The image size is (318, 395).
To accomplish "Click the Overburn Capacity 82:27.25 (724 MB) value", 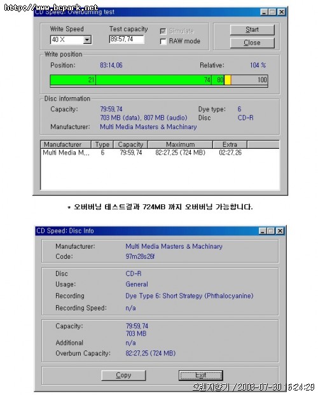I will point(151,353).
